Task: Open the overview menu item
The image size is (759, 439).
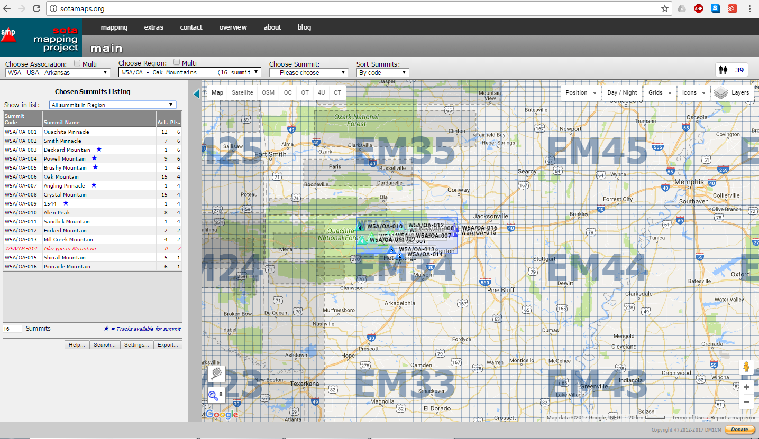Action: click(x=233, y=27)
